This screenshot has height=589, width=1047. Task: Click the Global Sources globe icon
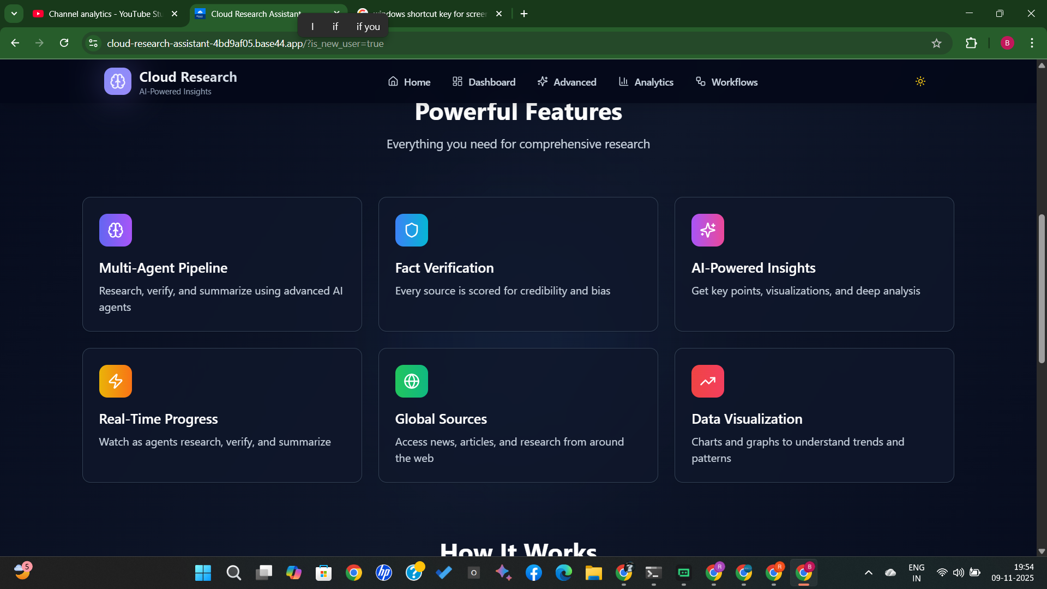tap(411, 381)
